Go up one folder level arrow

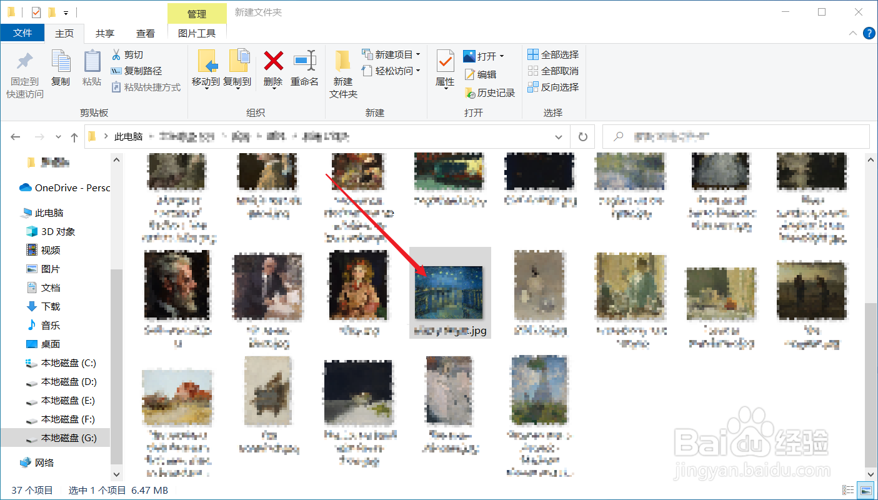74,137
